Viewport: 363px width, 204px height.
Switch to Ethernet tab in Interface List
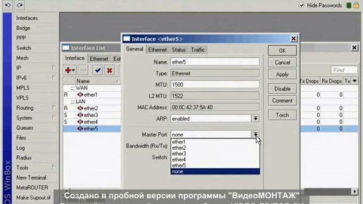99,59
